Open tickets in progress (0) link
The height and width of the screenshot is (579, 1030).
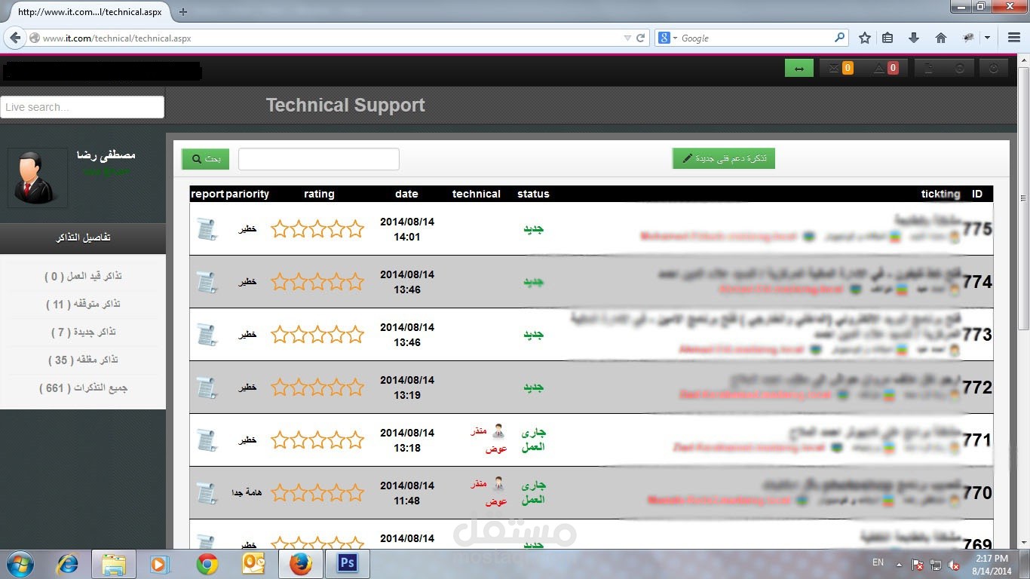tap(83, 277)
